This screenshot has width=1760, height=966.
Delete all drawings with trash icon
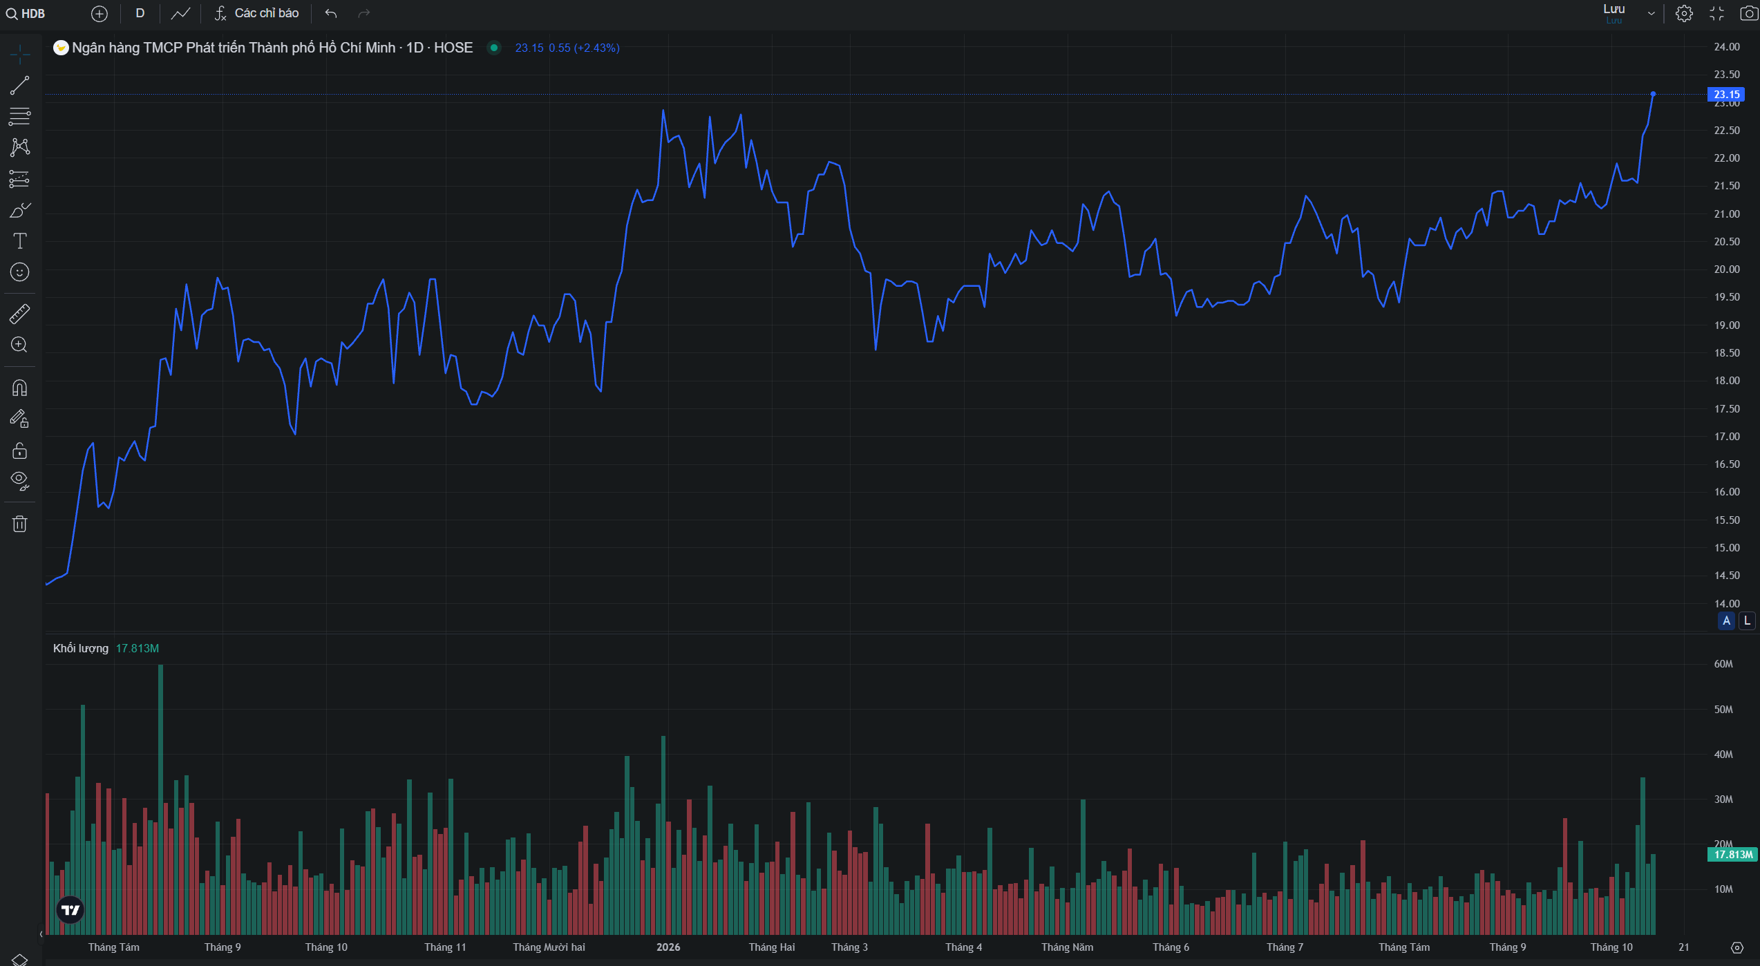(19, 524)
